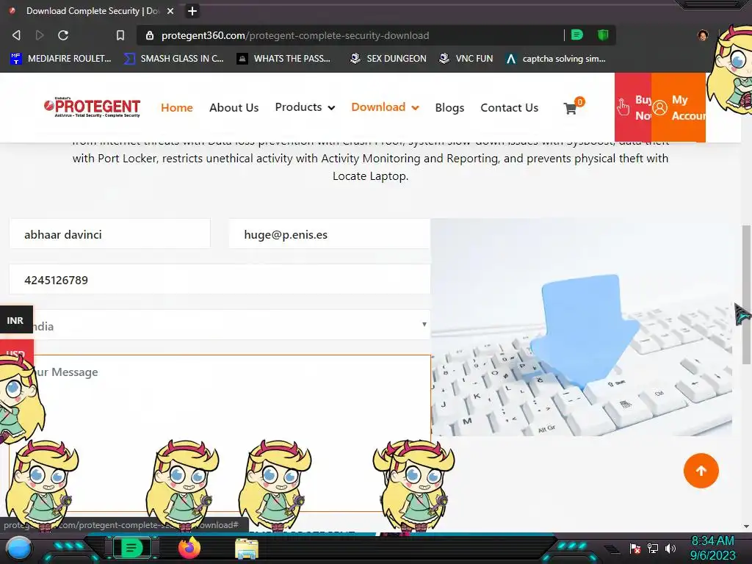Image resolution: width=752 pixels, height=564 pixels.
Task: Expand the Products menu
Action: click(x=305, y=107)
